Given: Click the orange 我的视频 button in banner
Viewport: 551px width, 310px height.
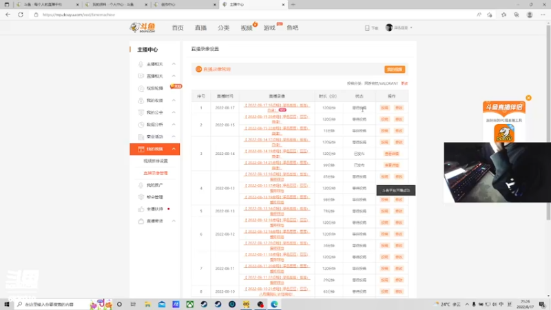Looking at the screenshot, I should (395, 70).
